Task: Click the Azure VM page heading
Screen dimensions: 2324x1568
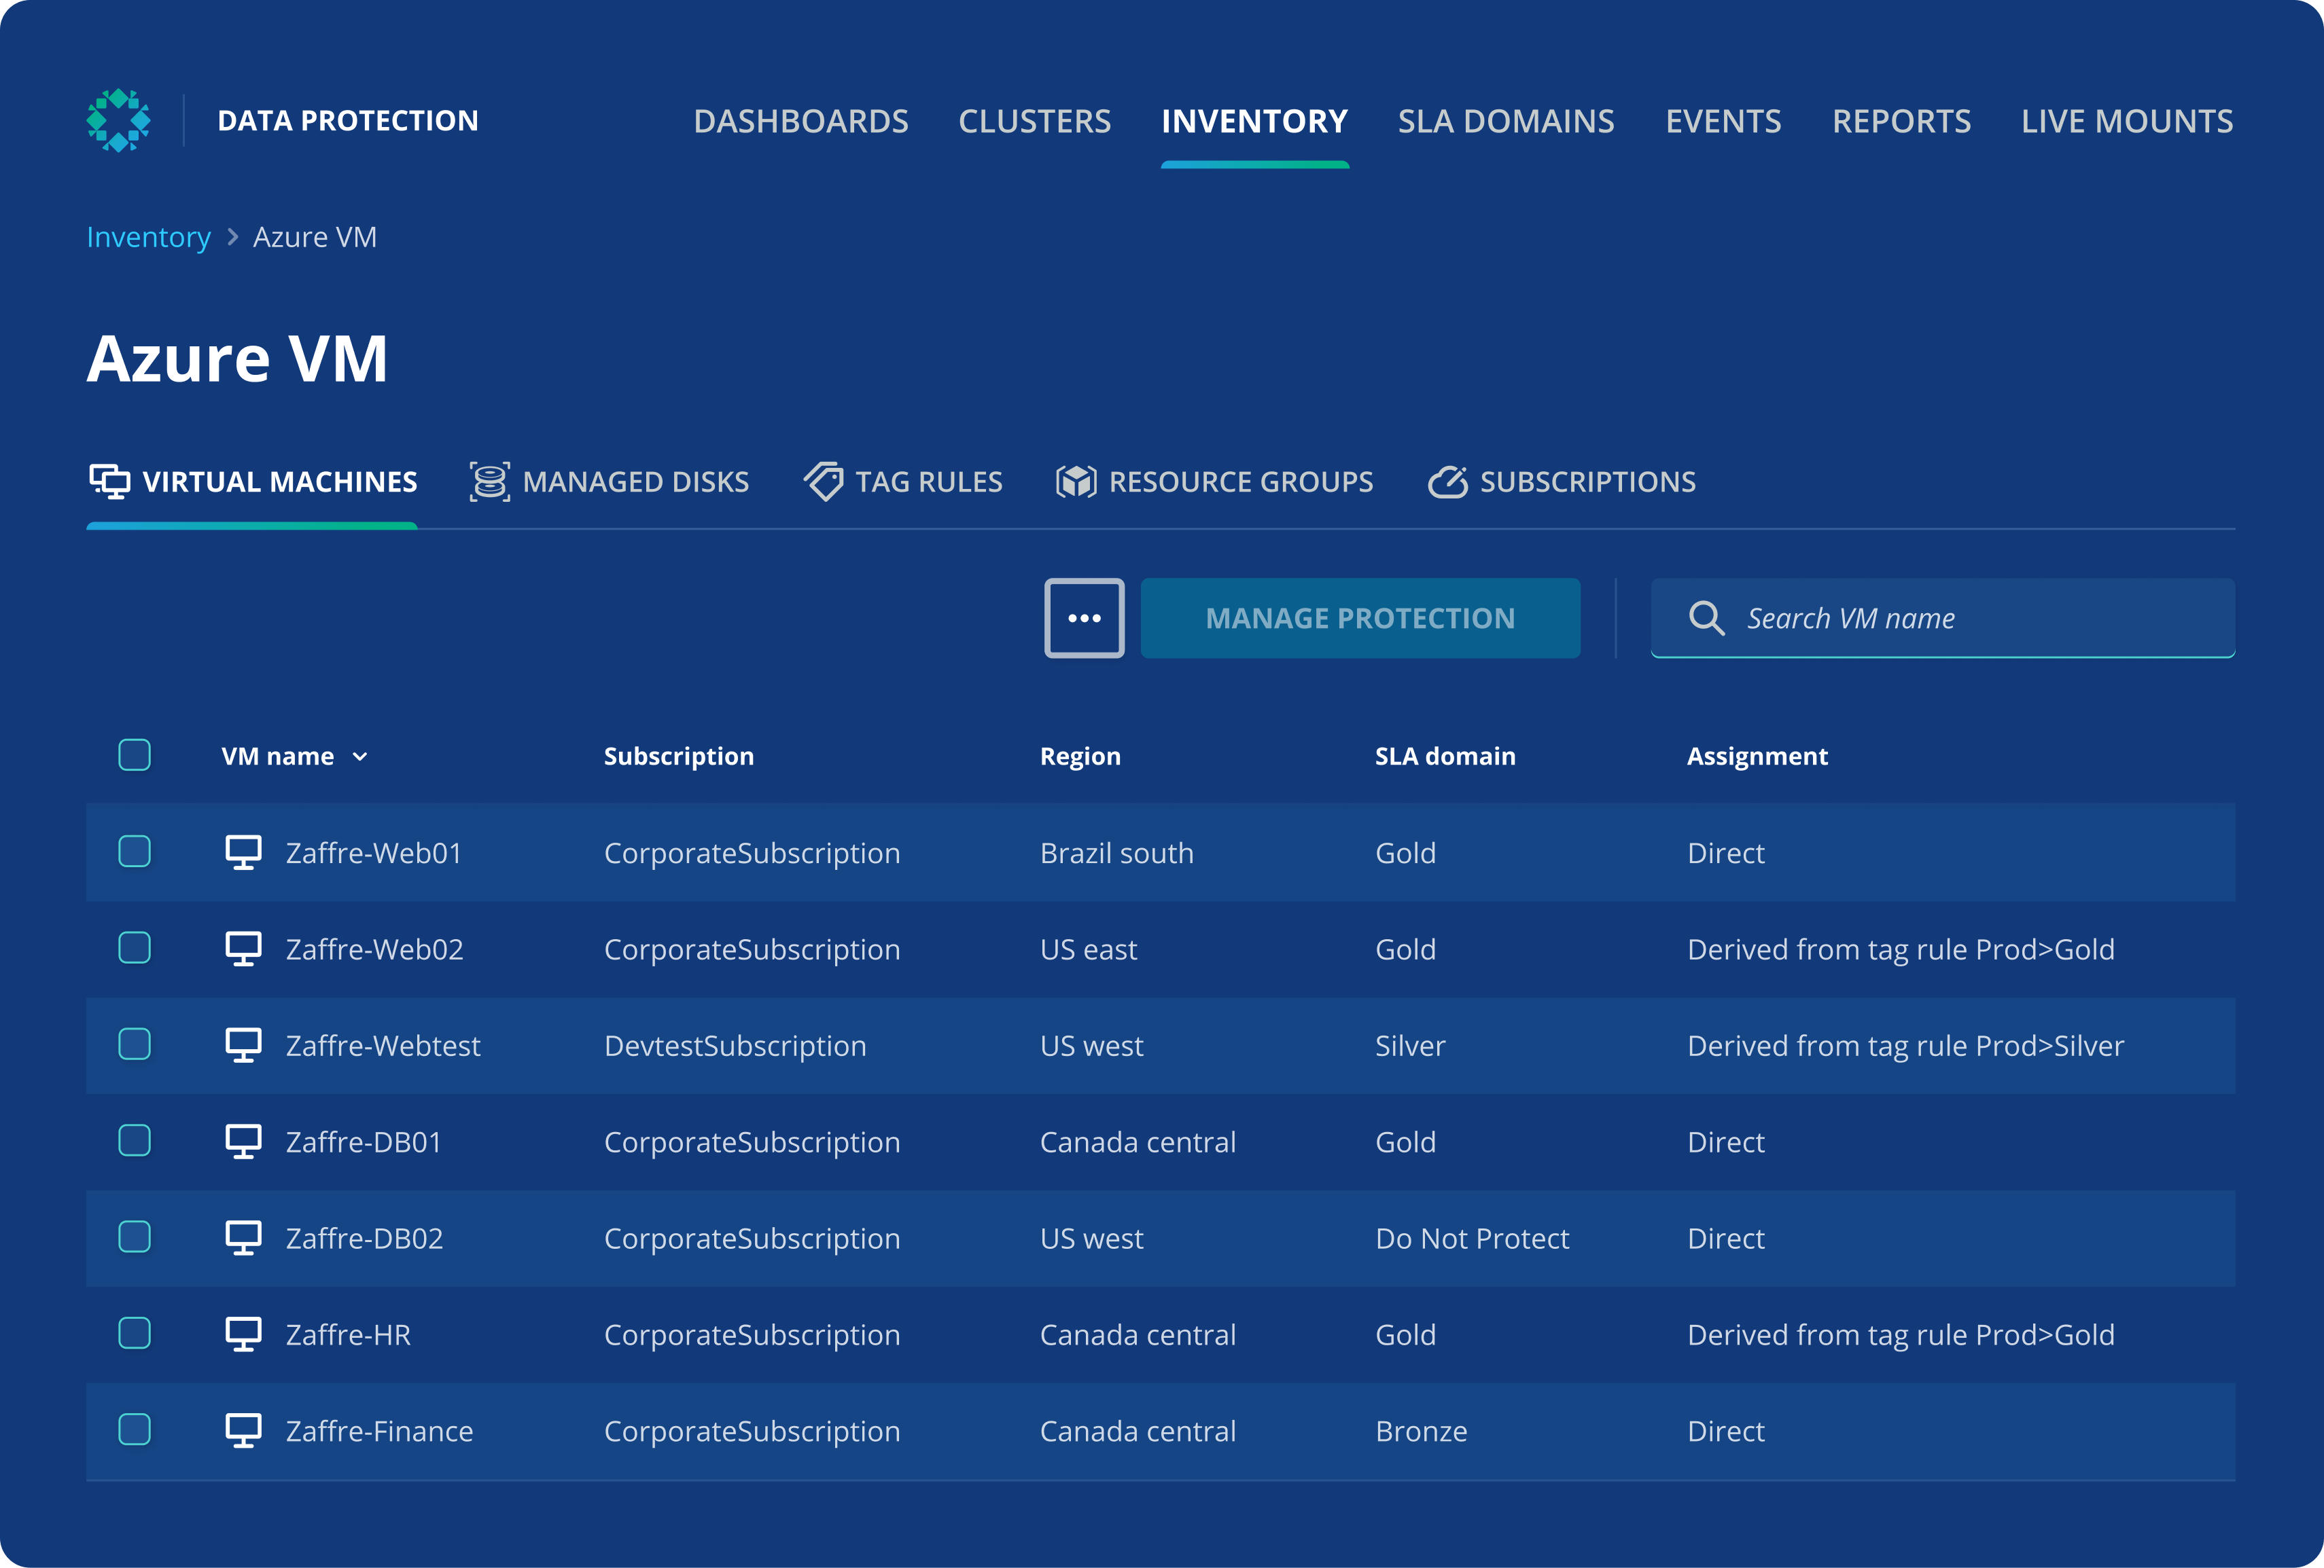Action: [x=237, y=358]
